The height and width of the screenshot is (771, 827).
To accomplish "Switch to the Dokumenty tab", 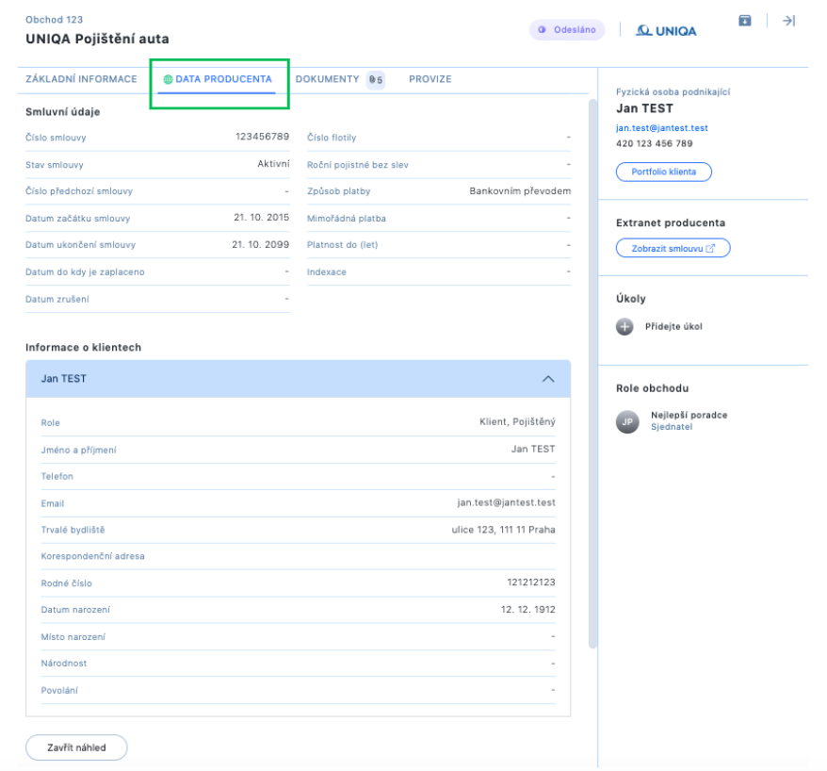I will tap(327, 79).
